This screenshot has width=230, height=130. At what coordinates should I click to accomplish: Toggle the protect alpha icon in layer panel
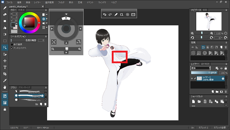click(217, 68)
